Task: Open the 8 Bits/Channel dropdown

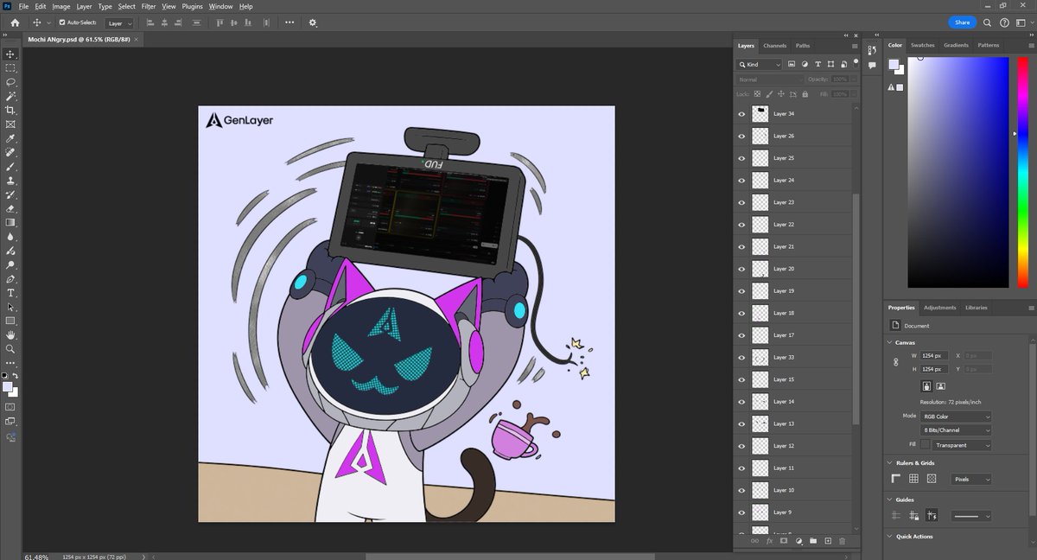Action: point(956,430)
